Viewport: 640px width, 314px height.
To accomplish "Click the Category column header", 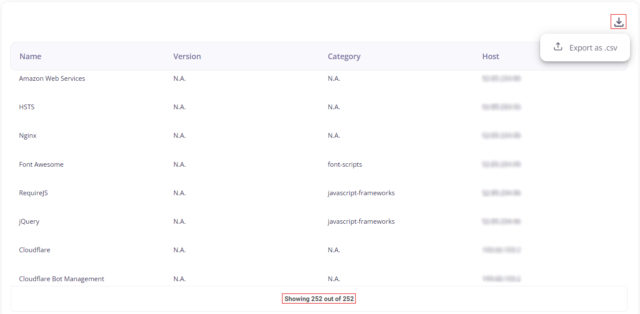I will tap(344, 56).
